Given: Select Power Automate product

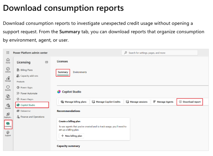Looking at the screenshot, I should (27, 93).
